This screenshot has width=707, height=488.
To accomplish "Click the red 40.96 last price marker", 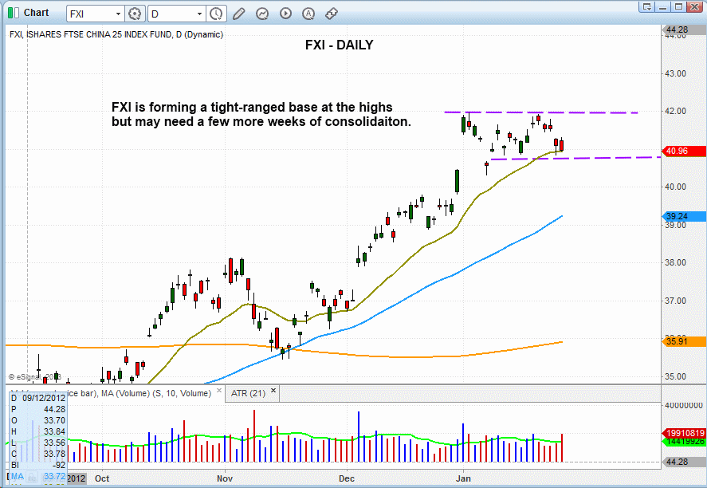I will coord(684,151).
